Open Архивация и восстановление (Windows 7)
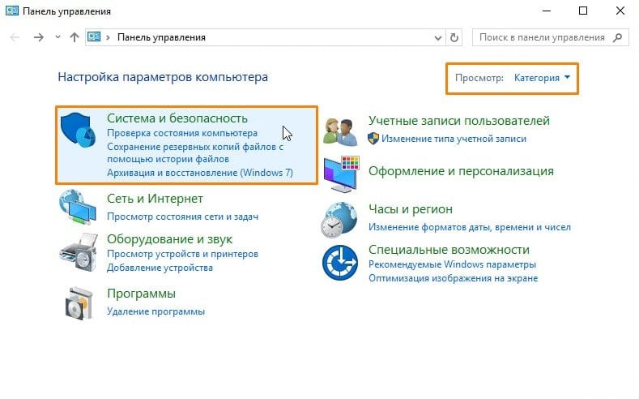 pos(200,173)
